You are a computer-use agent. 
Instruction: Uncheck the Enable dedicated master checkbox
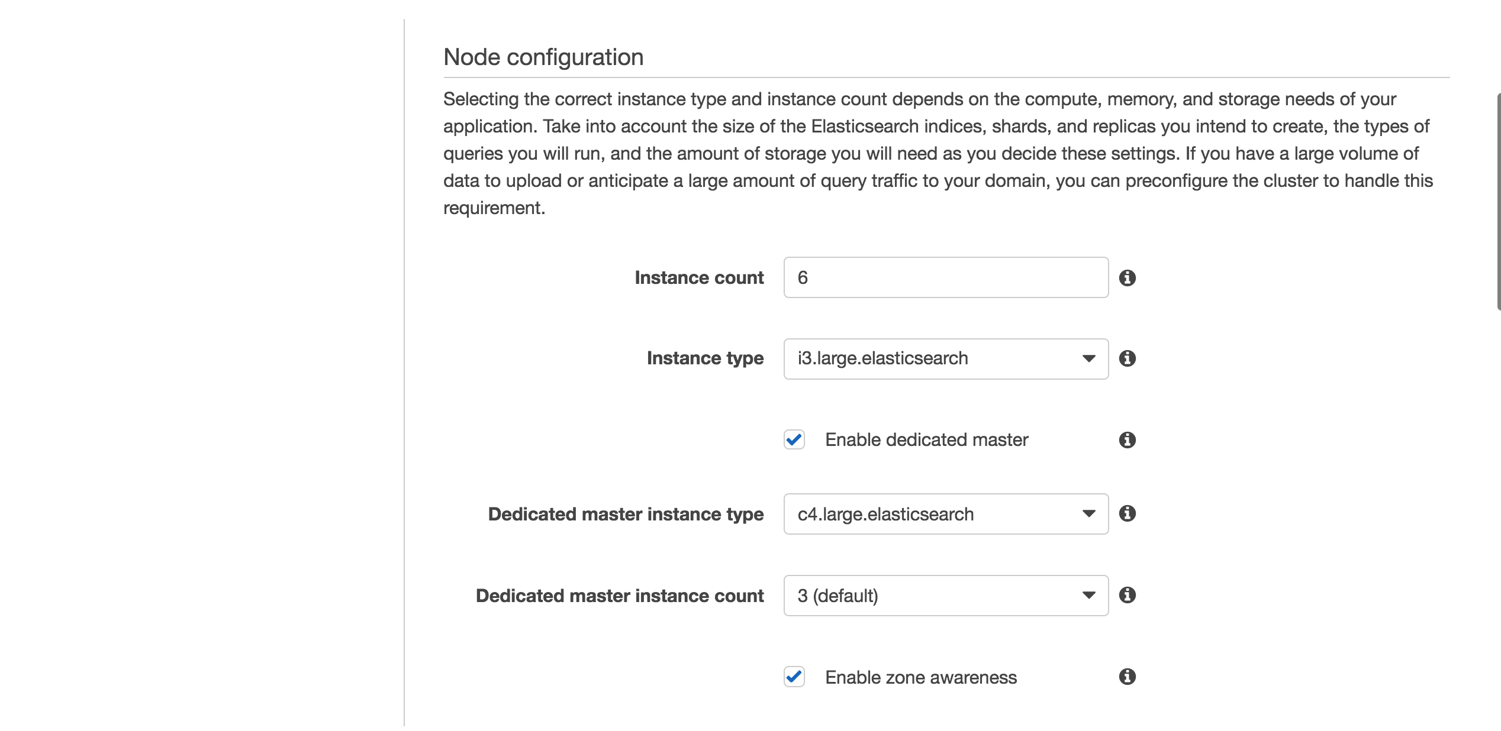tap(794, 440)
